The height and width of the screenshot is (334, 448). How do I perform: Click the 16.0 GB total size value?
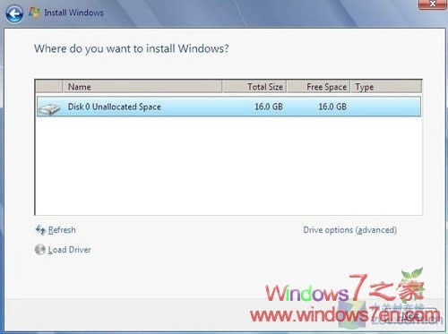[x=269, y=107]
